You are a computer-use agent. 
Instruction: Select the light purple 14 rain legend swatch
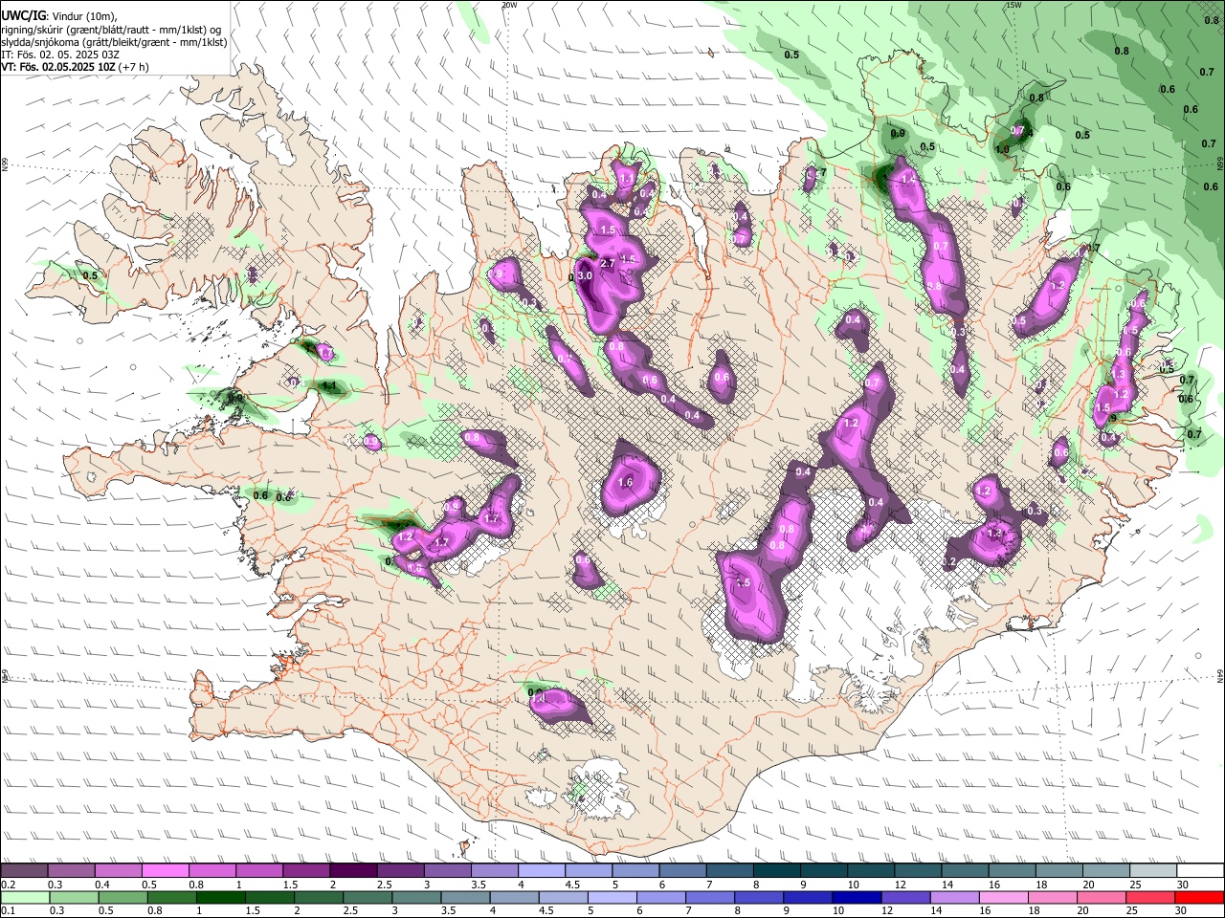pos(955,898)
